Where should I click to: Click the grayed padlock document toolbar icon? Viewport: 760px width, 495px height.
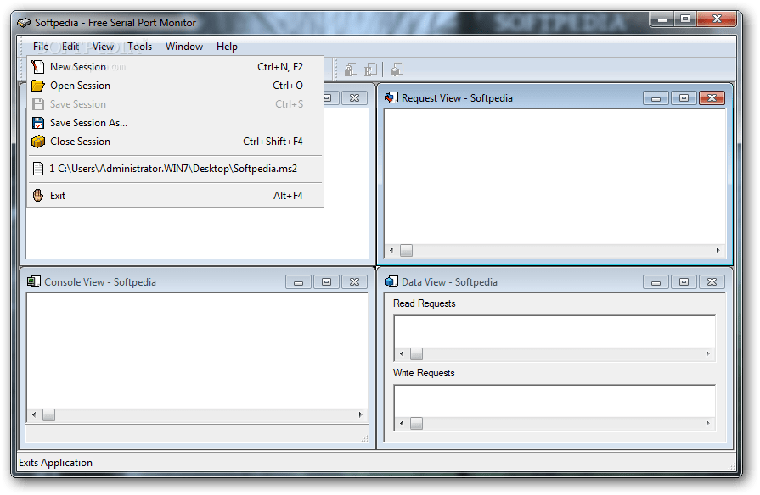click(351, 70)
